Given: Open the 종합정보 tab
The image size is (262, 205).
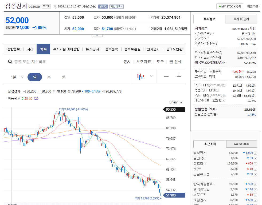Looking at the screenshot, I should (x=14, y=49).
